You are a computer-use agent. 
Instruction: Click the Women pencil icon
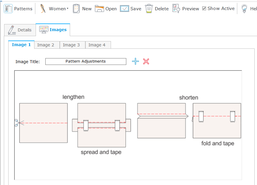point(43,9)
